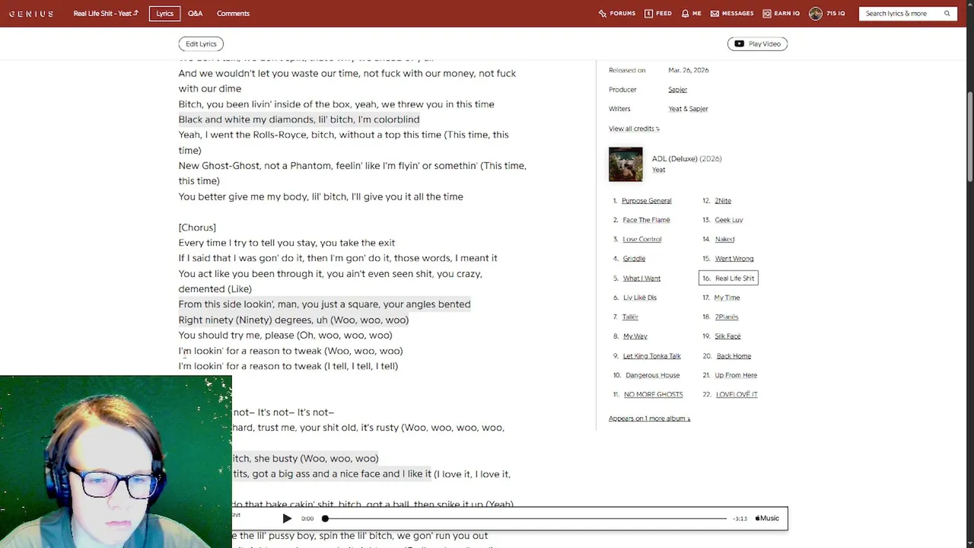Open producer Sapjer link
This screenshot has height=548, width=974.
(677, 90)
